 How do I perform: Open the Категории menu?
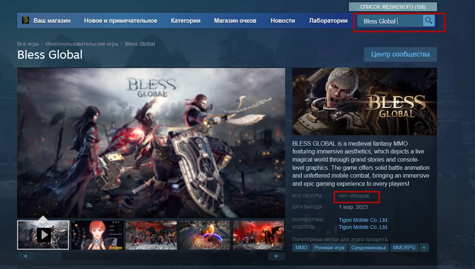pos(186,21)
